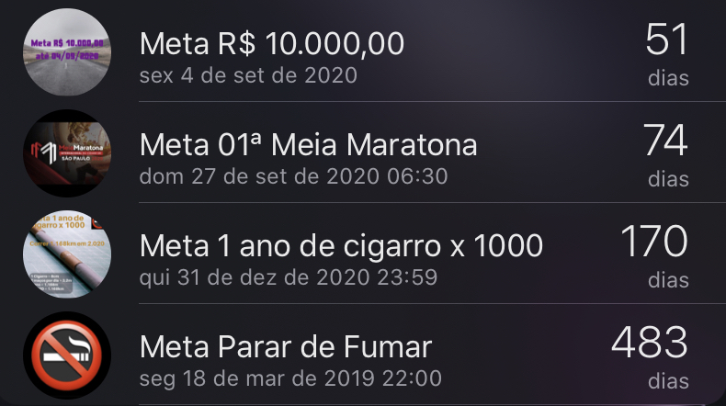Tap the date seg 18 de mar de 2019 22:00
Viewport: 726px width, 406px height.
290,378
